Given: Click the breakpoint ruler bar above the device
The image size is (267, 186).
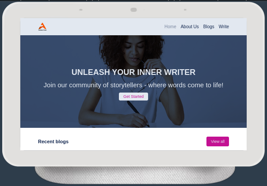Looking at the screenshot, I should pyautogui.click(x=133, y=0).
